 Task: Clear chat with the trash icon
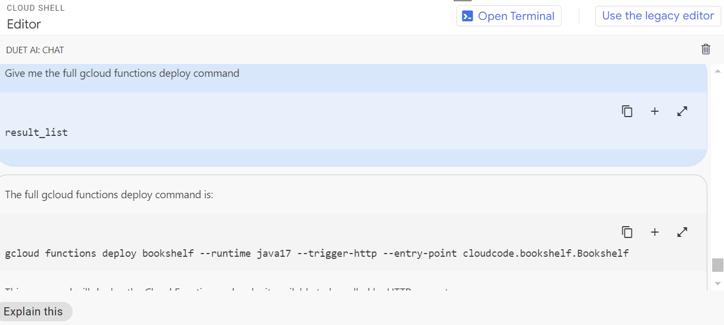pos(706,49)
